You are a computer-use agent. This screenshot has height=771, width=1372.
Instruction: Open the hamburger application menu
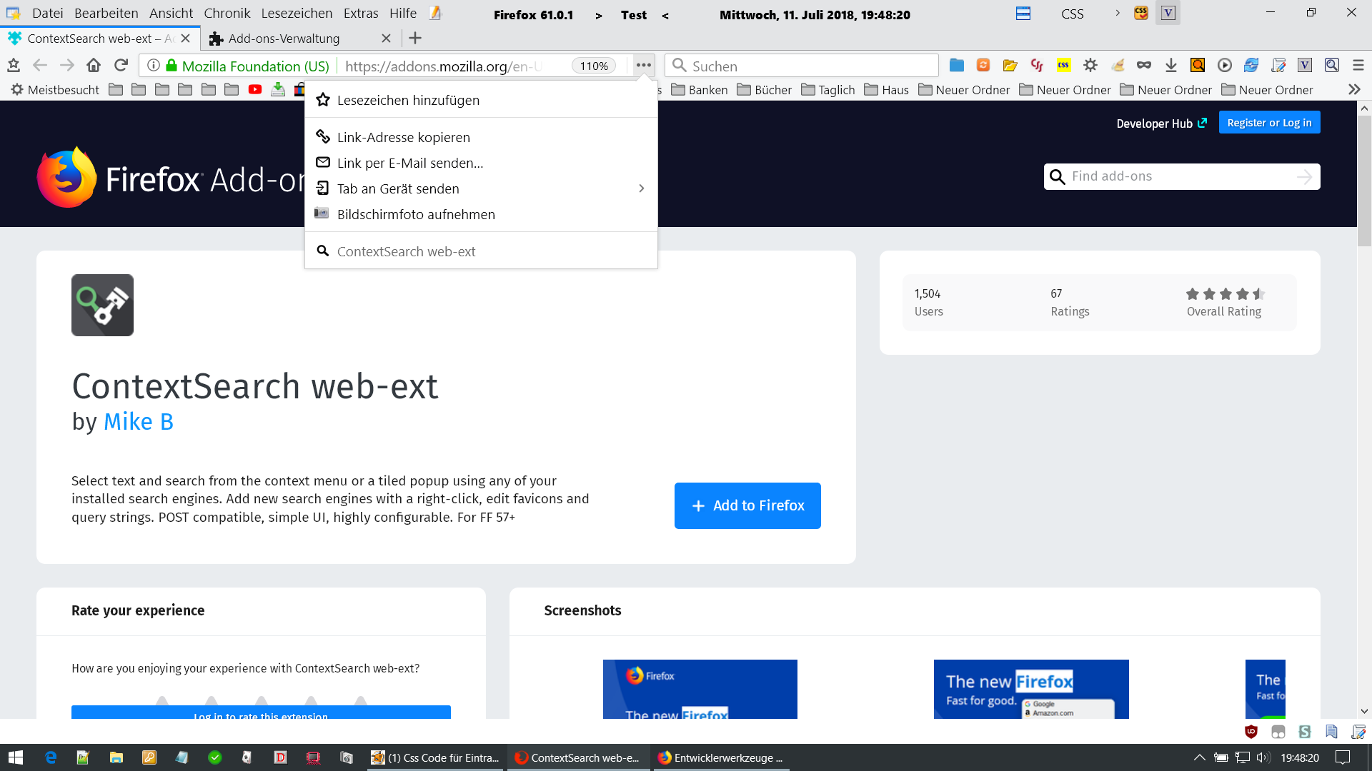click(x=1358, y=66)
